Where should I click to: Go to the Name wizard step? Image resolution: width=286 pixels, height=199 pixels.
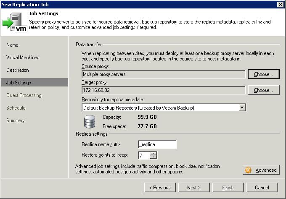[x=12, y=45]
